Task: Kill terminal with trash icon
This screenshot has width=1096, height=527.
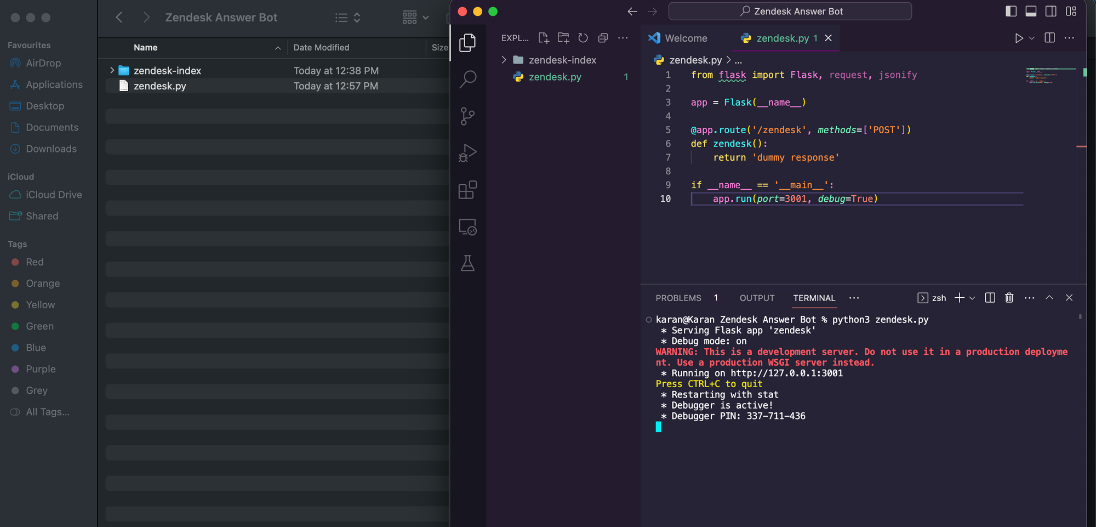Action: coord(1009,298)
